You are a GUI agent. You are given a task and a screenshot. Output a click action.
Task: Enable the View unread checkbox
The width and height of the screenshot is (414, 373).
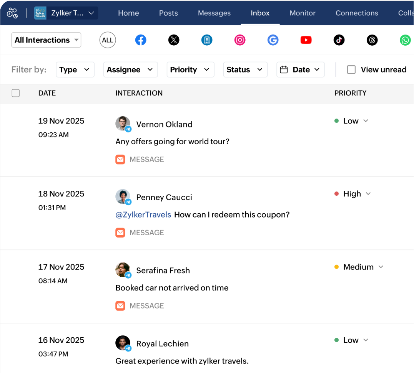351,69
